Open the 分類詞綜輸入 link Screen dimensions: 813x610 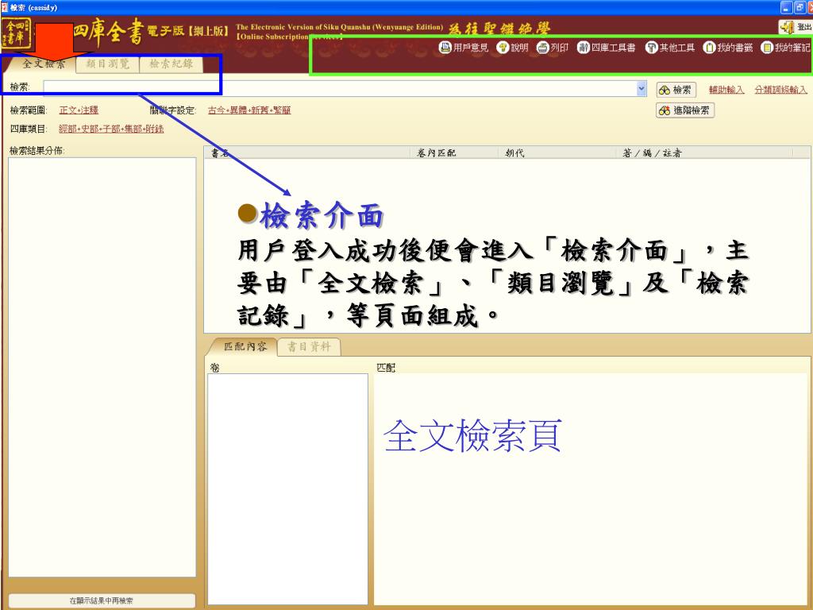click(x=781, y=90)
